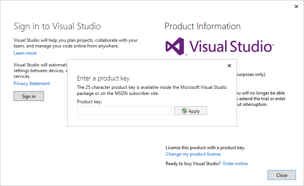Image resolution: width=304 pixels, height=186 pixels.
Task: Click the Close button at bottom
Action: point(282,175)
